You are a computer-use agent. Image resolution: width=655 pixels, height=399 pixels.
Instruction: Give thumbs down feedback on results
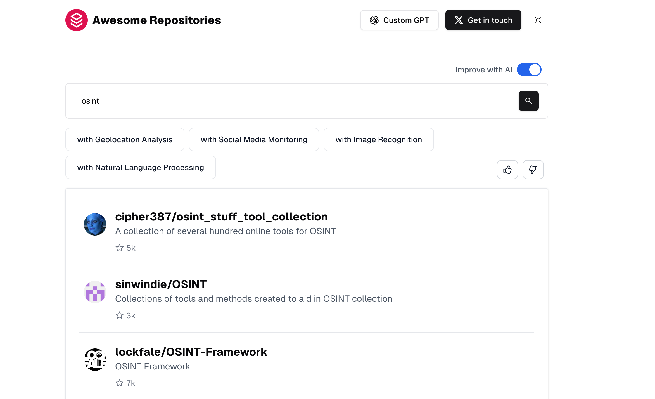(533, 170)
